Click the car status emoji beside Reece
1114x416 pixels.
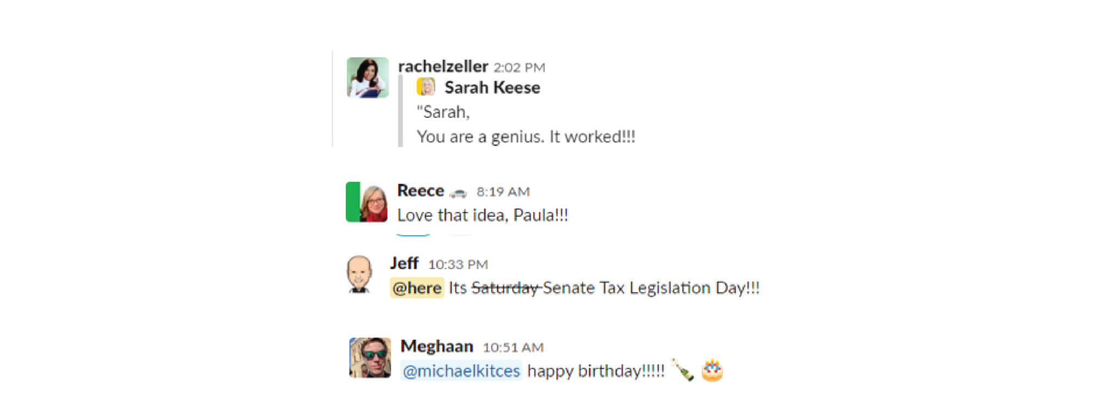458,192
